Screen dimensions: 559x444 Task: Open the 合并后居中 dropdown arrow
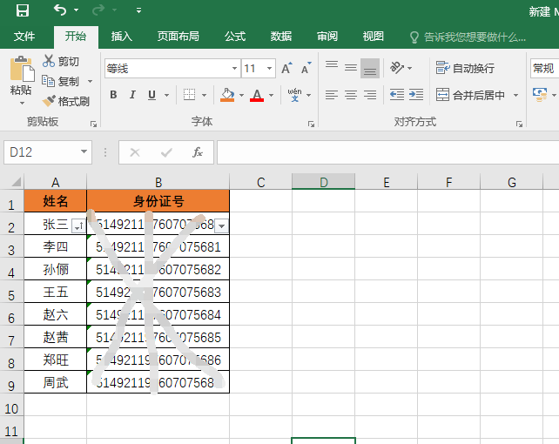coord(515,95)
